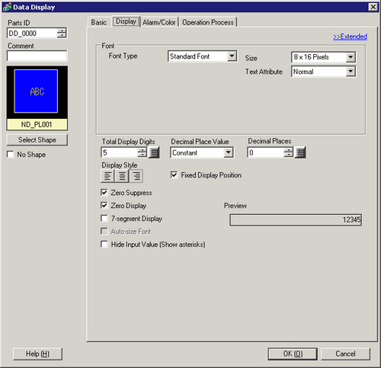381x368 pixels.
Task: Click the blue ABC shape preview thumbnail
Action: pos(36,91)
